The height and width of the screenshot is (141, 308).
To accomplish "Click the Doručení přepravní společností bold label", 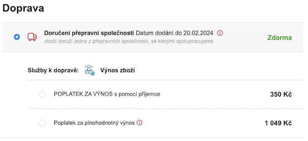I will point(89,33).
